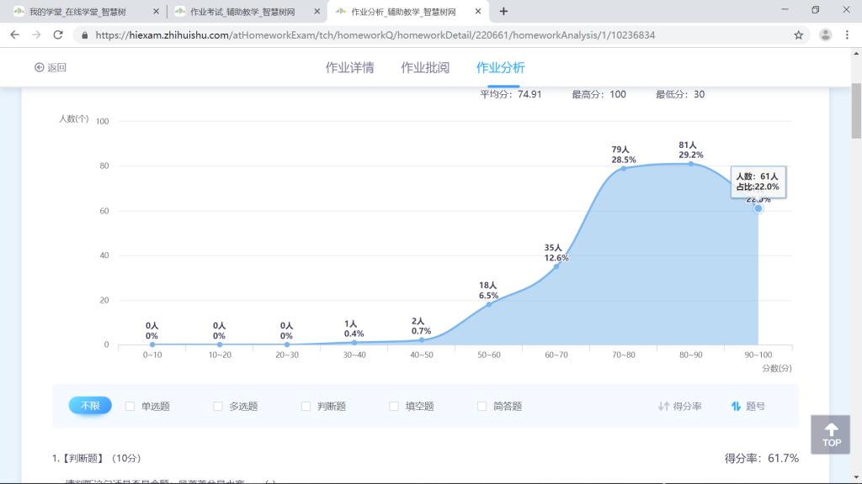This screenshot has width=862, height=484.
Task: Open Chrome's three-dot menu
Action: (847, 35)
